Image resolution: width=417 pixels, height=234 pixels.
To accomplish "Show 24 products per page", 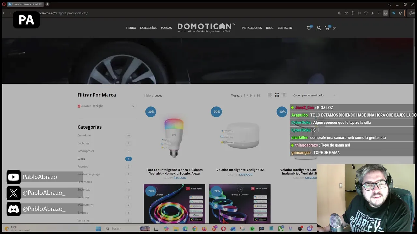I will coord(251,96).
